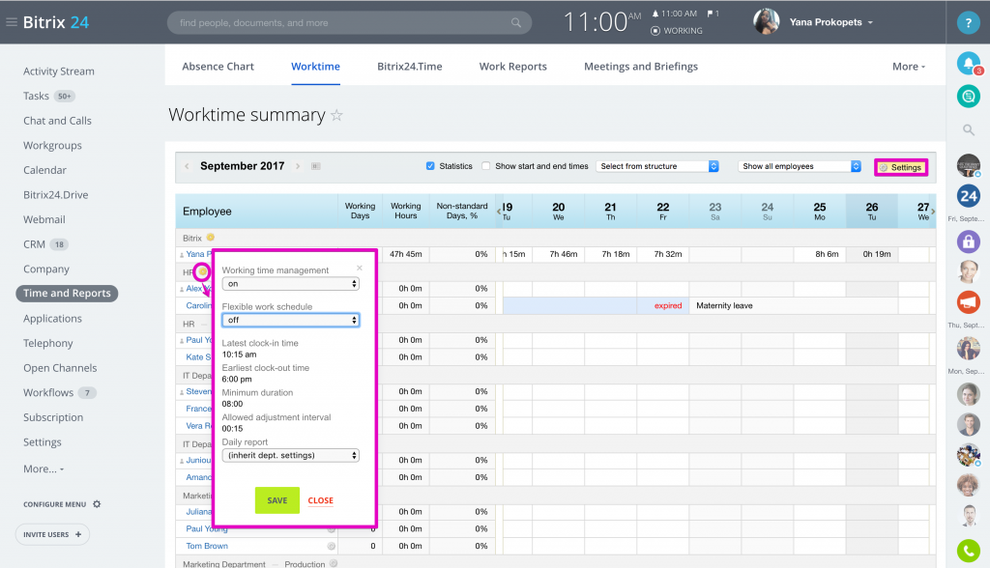
Task: Open Daily report dropdown in popup
Action: (x=290, y=455)
